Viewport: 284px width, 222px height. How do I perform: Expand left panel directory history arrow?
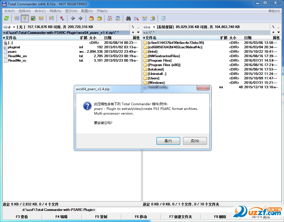[138, 32]
